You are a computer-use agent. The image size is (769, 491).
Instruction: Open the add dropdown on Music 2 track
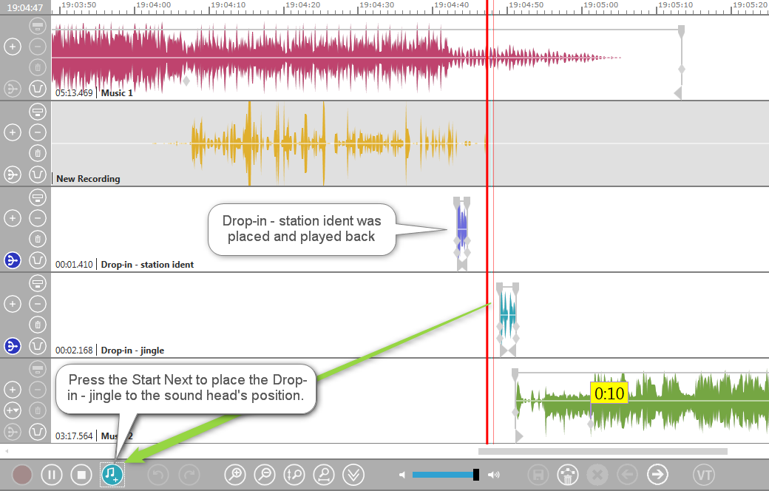click(x=12, y=410)
